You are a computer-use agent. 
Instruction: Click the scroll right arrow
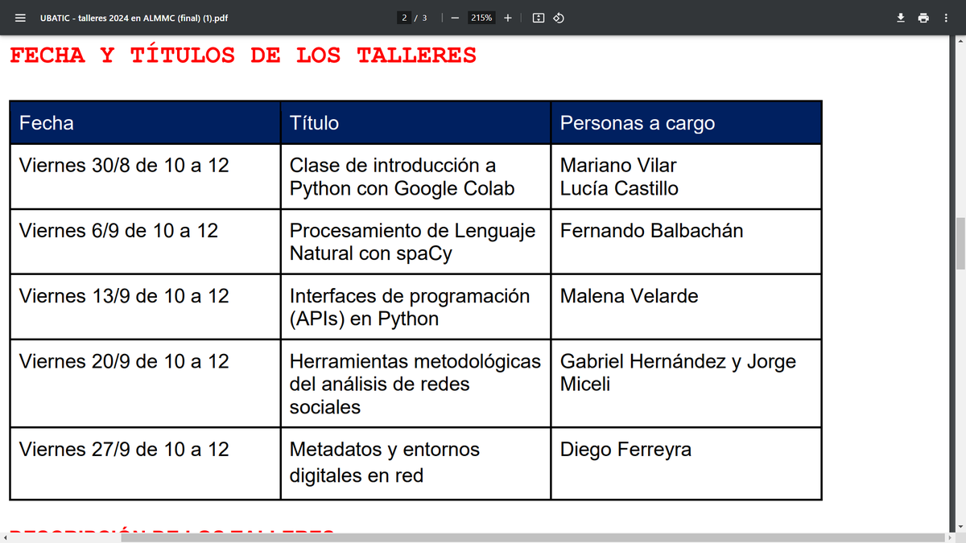(950, 537)
